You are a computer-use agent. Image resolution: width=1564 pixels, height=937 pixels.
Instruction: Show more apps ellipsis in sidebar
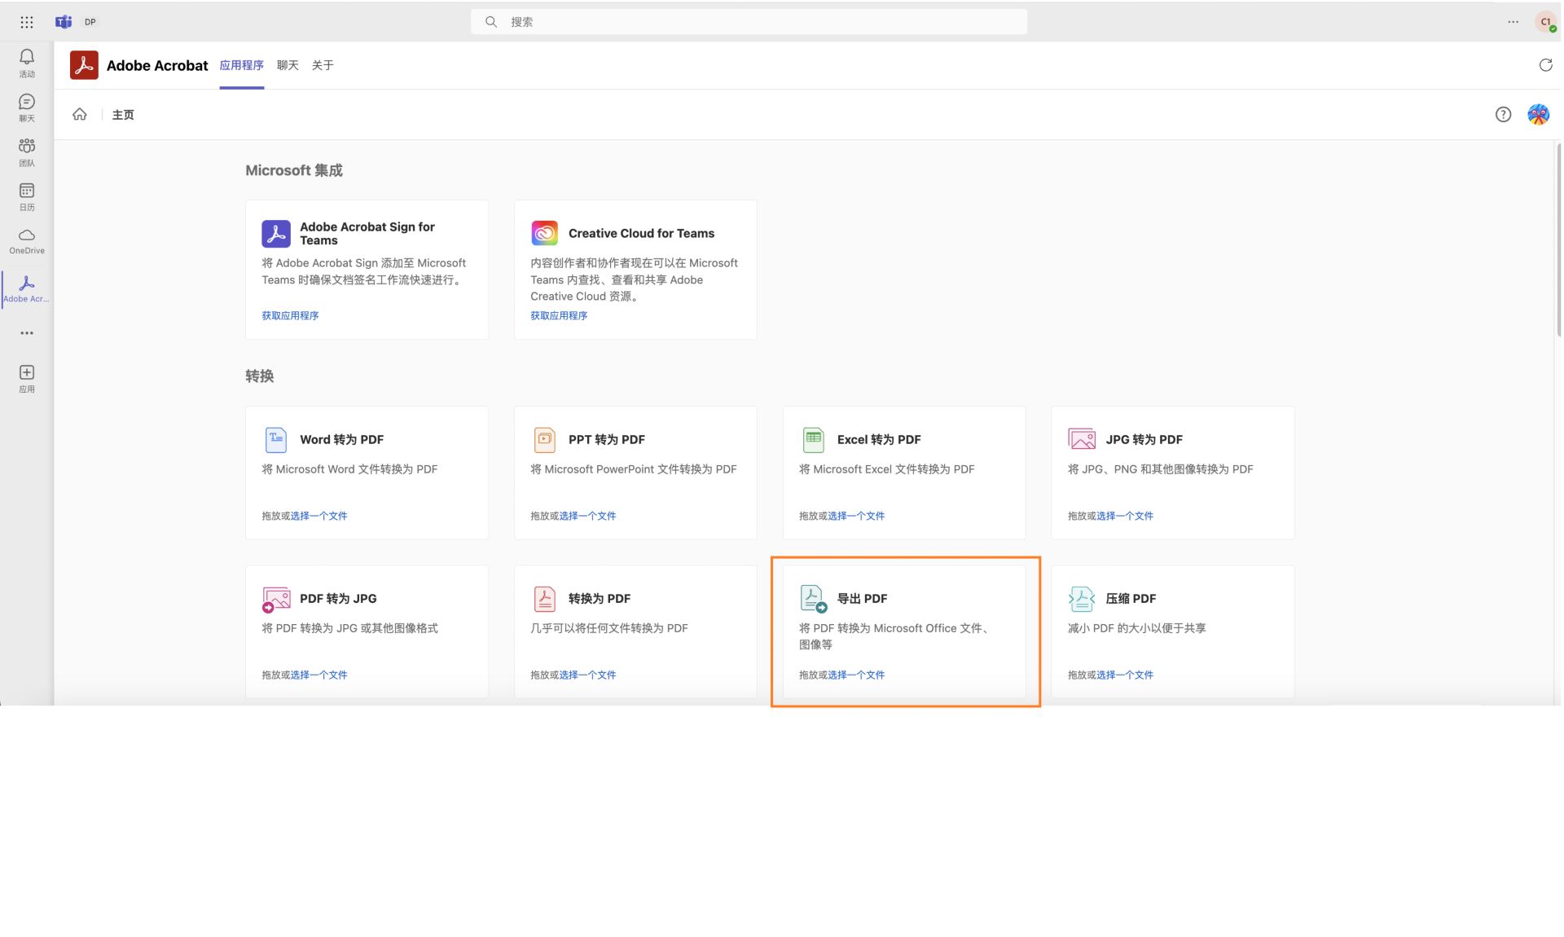point(27,333)
